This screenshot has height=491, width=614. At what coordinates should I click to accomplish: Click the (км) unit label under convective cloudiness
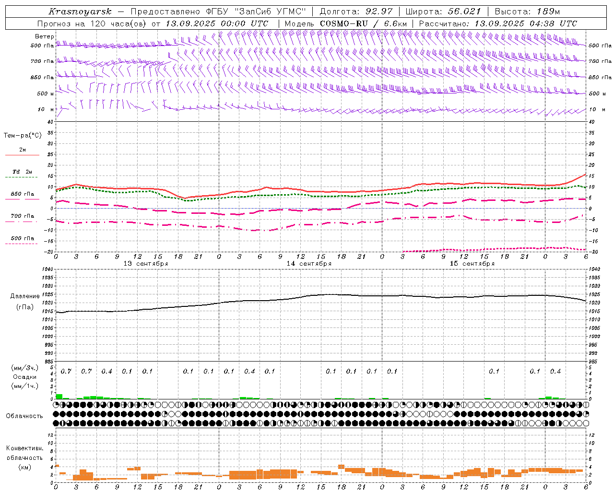point(25,467)
